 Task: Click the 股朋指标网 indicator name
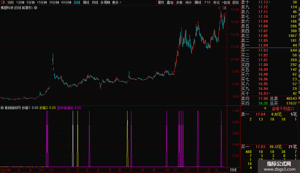(x=13, y=108)
